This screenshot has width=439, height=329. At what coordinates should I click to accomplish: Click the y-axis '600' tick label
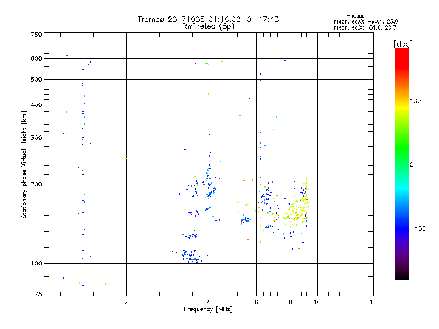pos(36,59)
